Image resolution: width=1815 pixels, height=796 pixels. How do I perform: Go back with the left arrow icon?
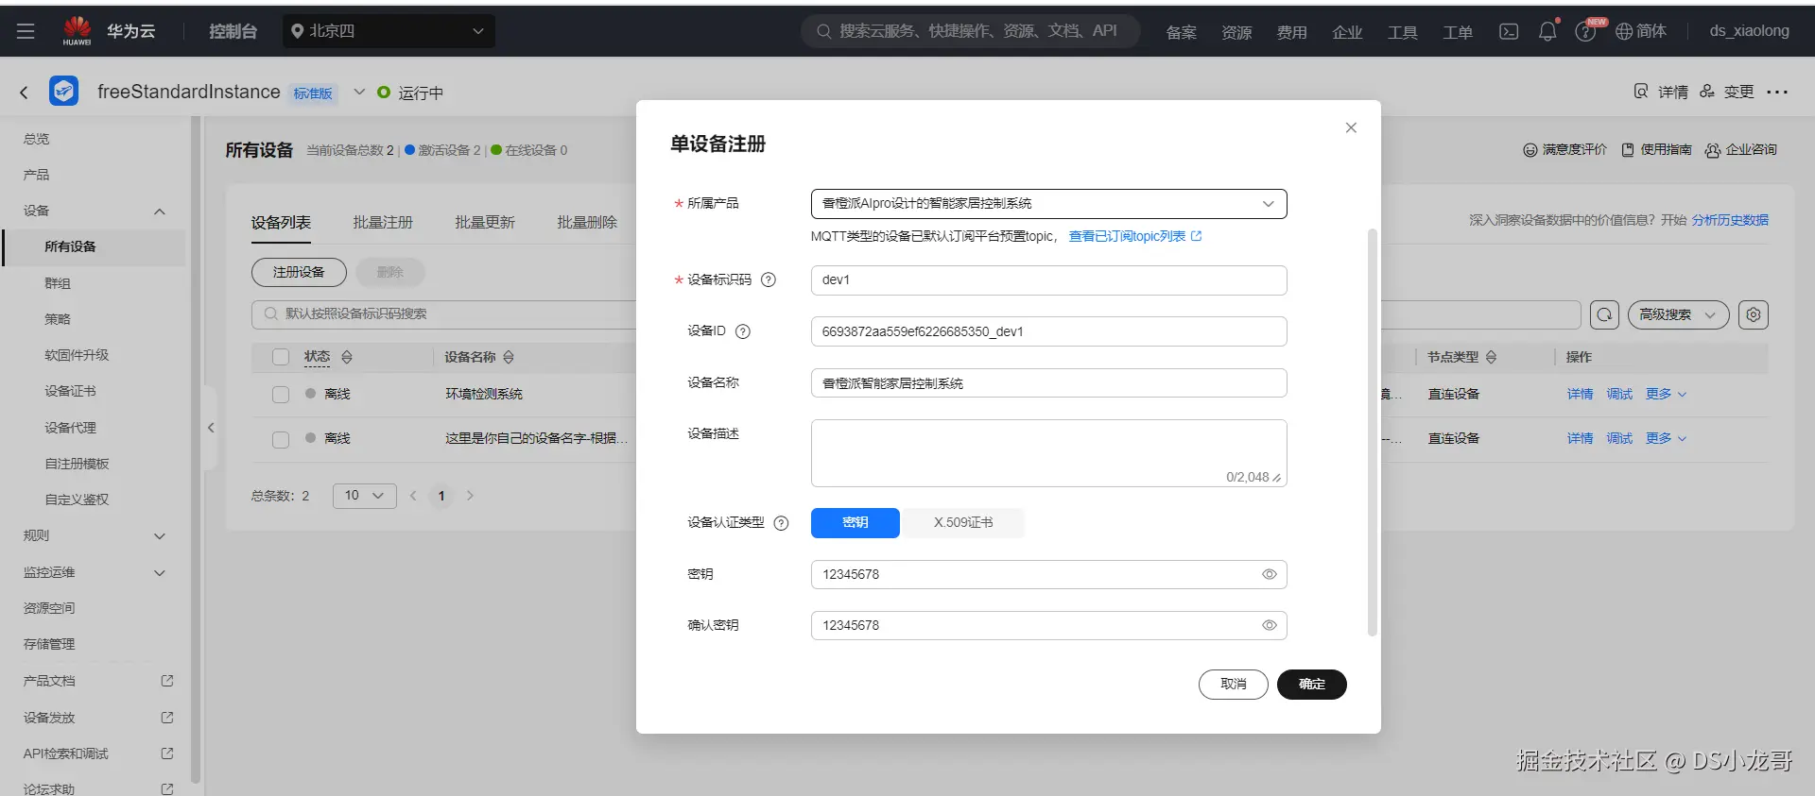click(25, 93)
